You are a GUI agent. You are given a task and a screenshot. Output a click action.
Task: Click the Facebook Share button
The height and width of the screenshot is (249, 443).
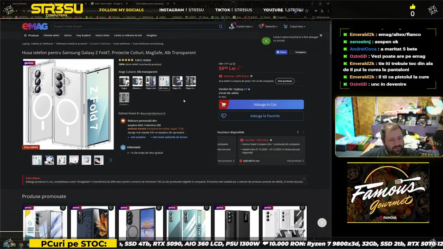[281, 52]
